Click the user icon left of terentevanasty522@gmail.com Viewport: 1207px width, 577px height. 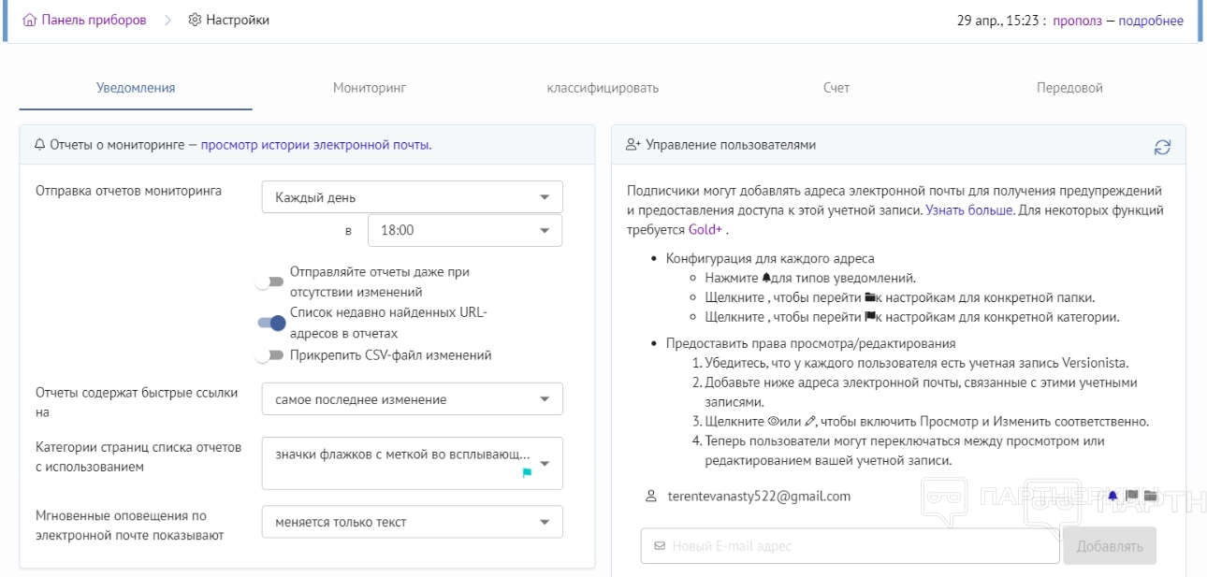tap(651, 497)
